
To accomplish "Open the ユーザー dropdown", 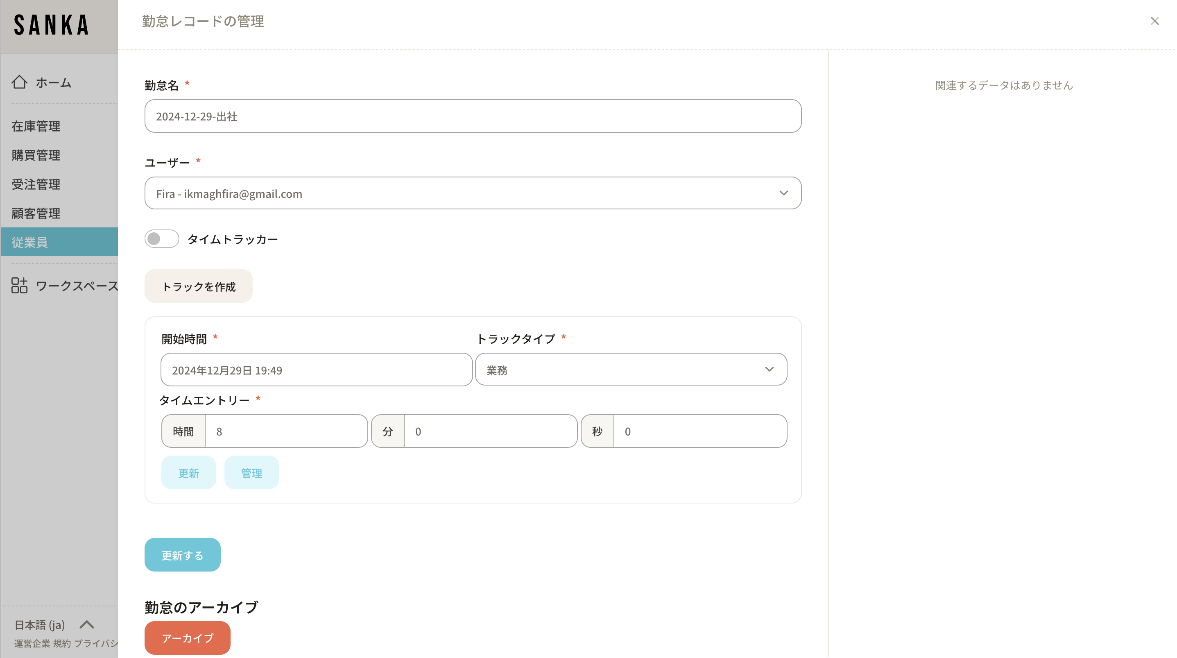I will pyautogui.click(x=473, y=193).
